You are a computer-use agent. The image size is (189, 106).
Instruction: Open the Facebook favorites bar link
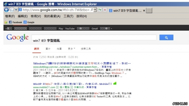(16, 22)
